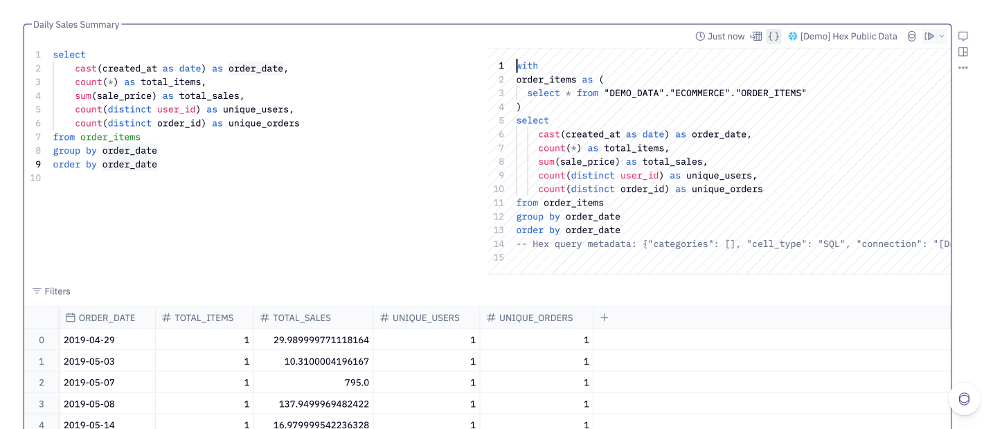Add a new column with the plus header
The width and height of the screenshot is (984, 429).
tap(604, 317)
